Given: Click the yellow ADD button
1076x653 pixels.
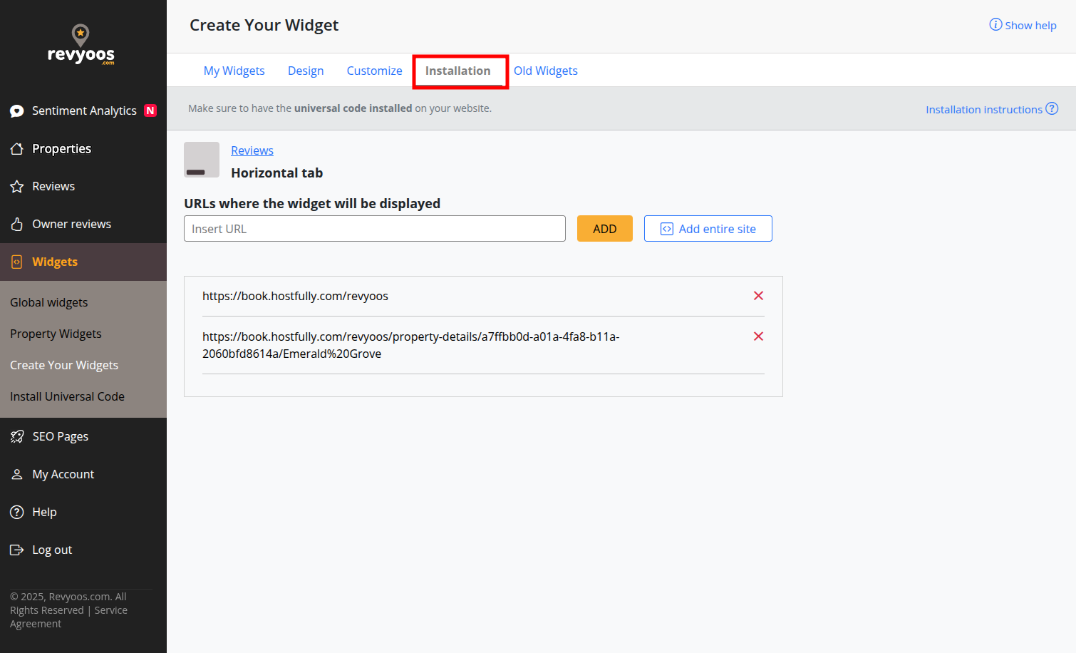Looking at the screenshot, I should (x=605, y=229).
